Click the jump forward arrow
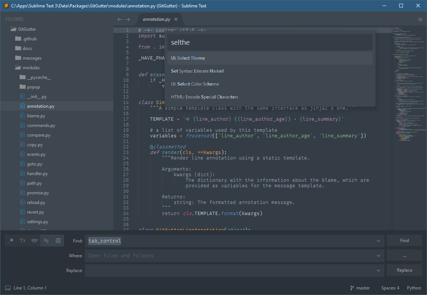 [x=127, y=19]
